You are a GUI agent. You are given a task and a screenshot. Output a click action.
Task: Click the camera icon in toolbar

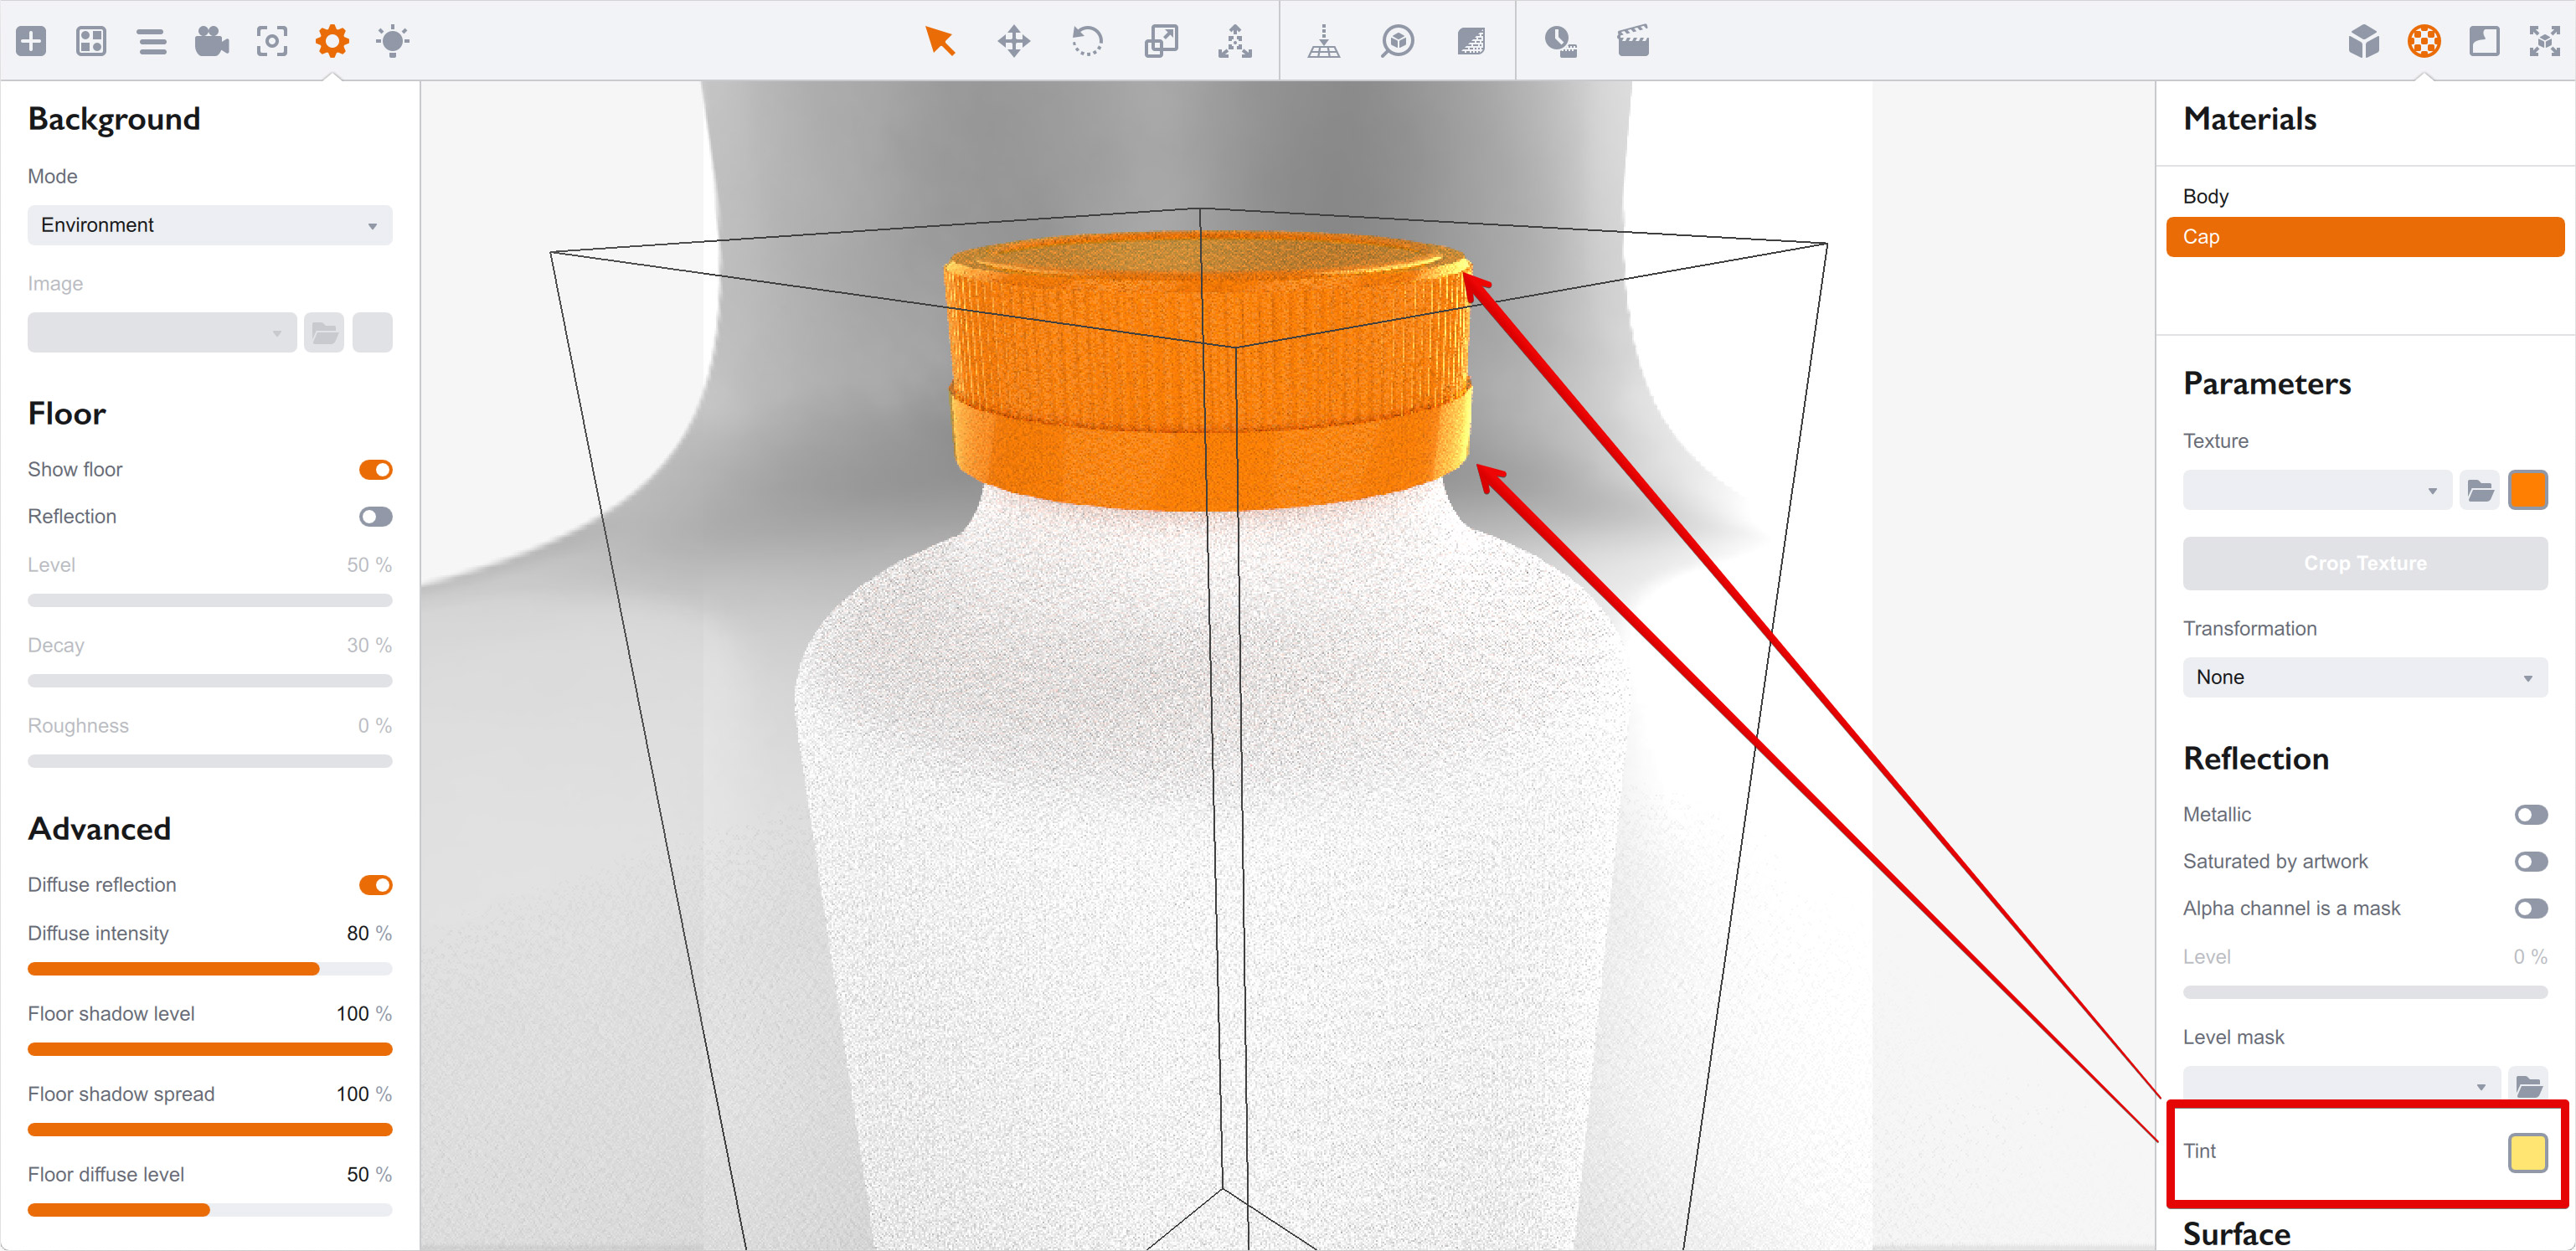tap(211, 41)
